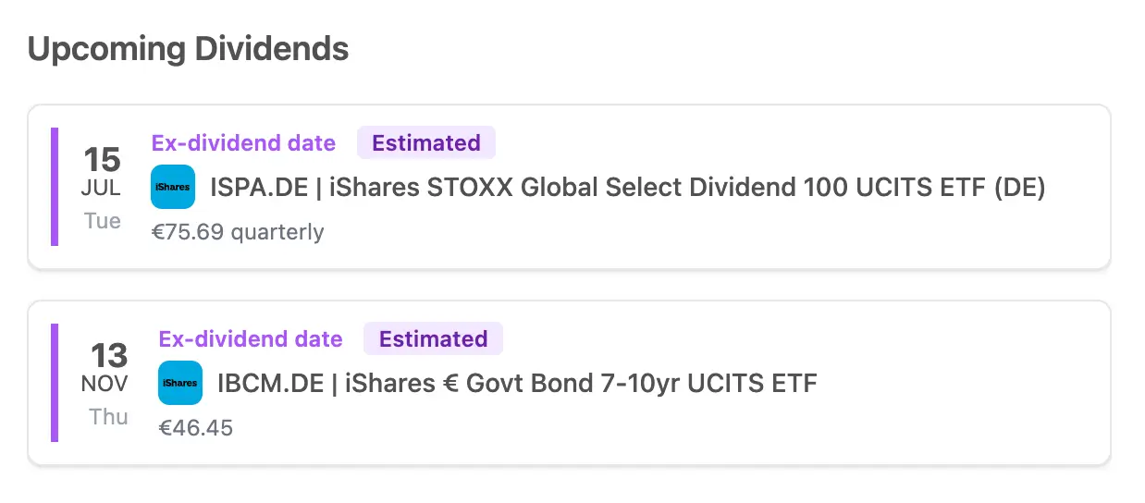Open the ISPA.DE iShares STOXX Global Select Dividend title
Screen dimensions: 1145x503
(627, 188)
